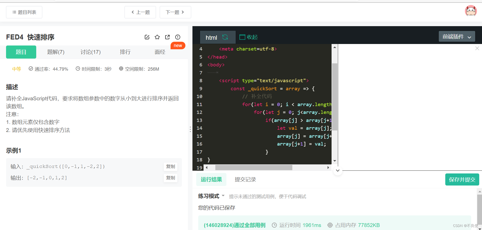
Task: Click the 运行时间 1961ms text
Action: point(297,225)
